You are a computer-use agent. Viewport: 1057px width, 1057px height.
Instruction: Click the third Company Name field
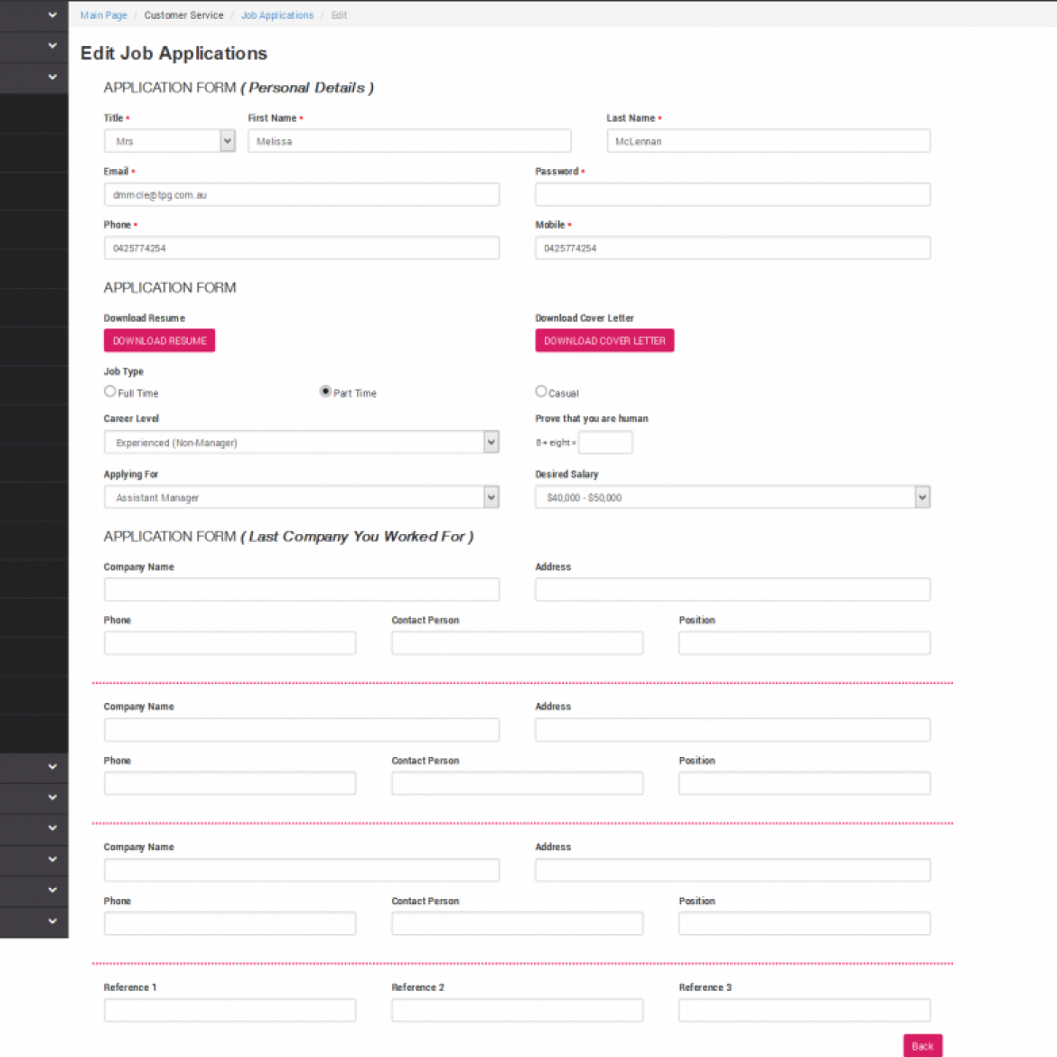[x=302, y=870]
